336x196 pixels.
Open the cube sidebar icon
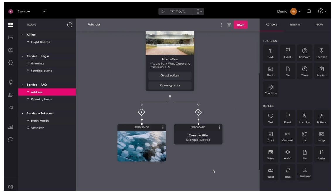(x=11, y=50)
